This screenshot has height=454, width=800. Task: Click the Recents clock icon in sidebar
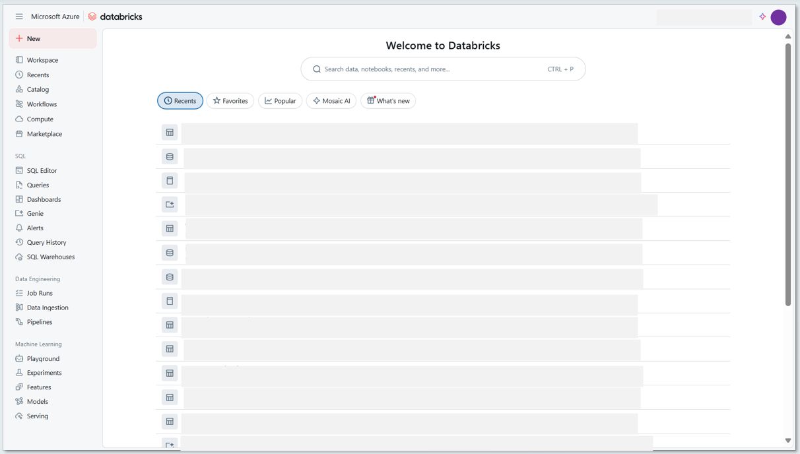(19, 75)
